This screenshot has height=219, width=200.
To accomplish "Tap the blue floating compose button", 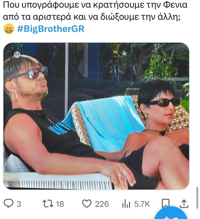I will [171, 213].
